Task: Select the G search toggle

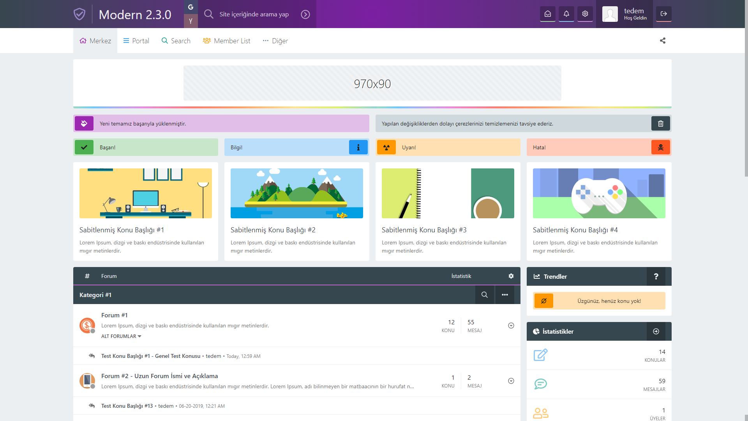Action: coord(191,7)
